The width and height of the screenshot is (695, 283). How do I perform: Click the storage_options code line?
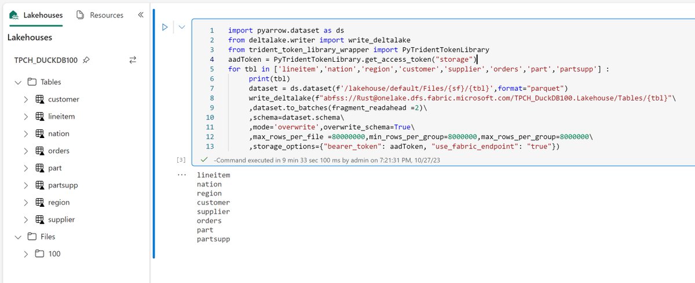404,146
